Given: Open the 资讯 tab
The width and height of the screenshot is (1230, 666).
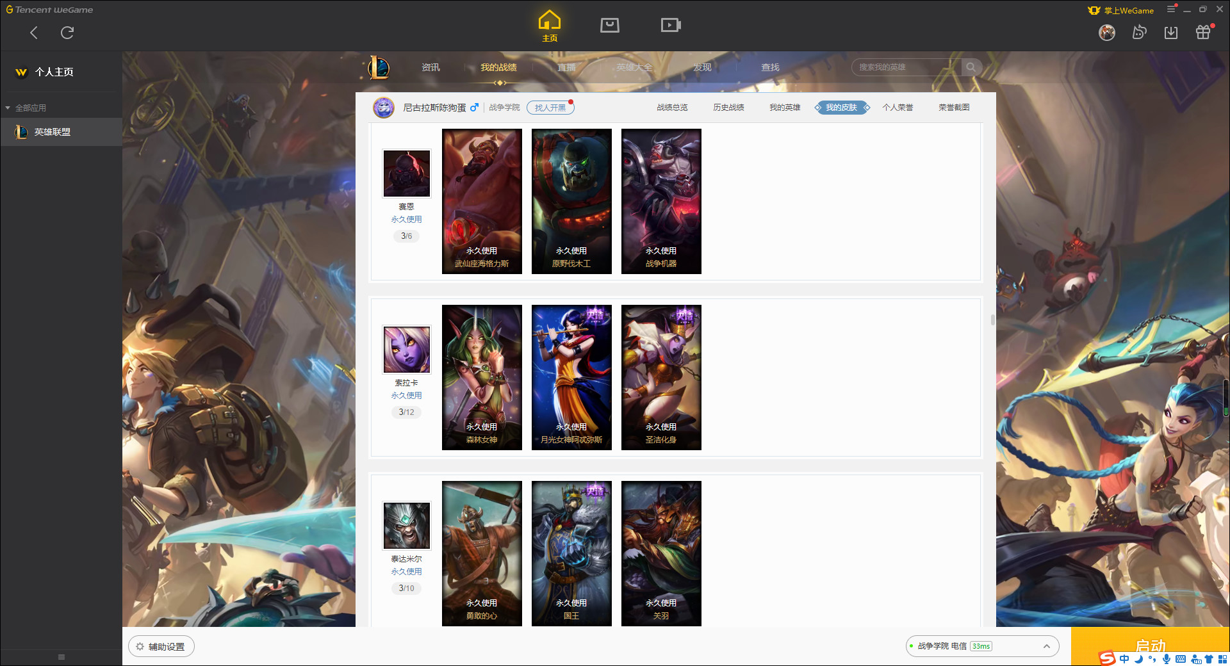Looking at the screenshot, I should tap(430, 67).
